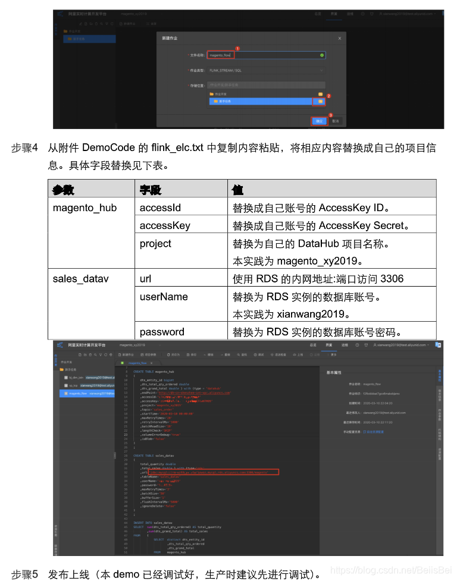Click the 开发 tab in upper screenshot header
Image resolution: width=457 pixels, height=581 pixels.
click(x=334, y=14)
